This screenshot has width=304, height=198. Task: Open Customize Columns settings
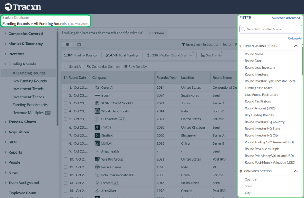[x=89, y=66]
